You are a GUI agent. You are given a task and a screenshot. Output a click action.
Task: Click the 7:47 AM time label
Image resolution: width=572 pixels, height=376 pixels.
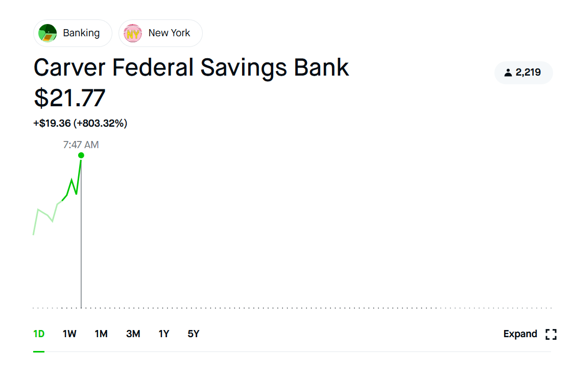click(x=81, y=145)
